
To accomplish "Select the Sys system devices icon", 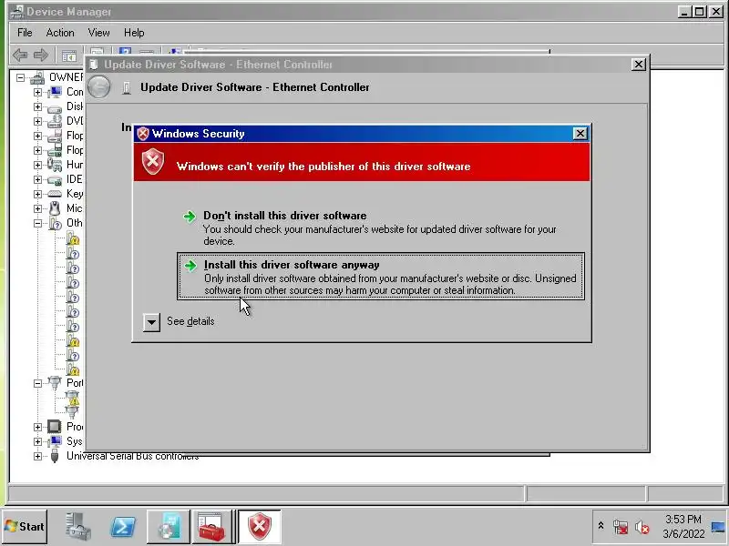I will pos(55,441).
